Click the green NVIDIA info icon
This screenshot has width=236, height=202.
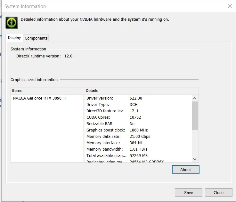[12, 23]
